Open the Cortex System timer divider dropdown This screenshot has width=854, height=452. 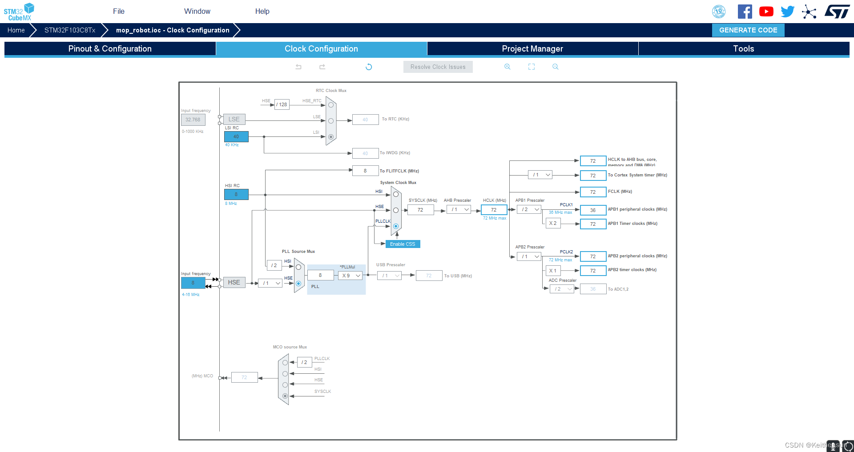pos(540,175)
